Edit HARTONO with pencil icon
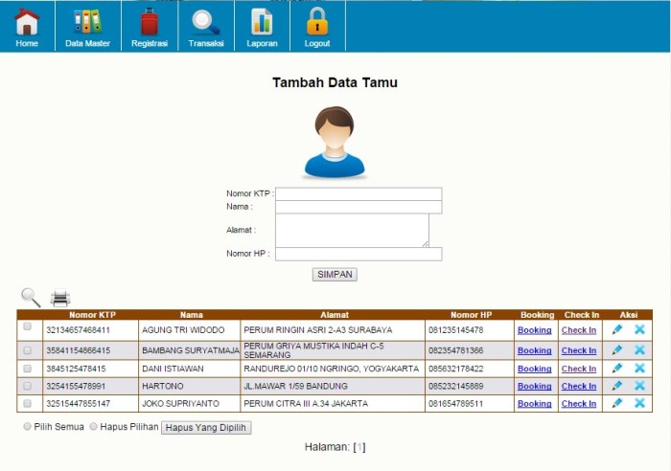This screenshot has height=471, width=671. (617, 386)
